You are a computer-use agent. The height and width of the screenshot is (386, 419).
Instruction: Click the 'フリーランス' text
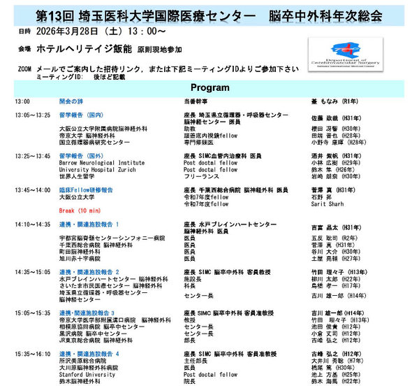click(x=202, y=176)
